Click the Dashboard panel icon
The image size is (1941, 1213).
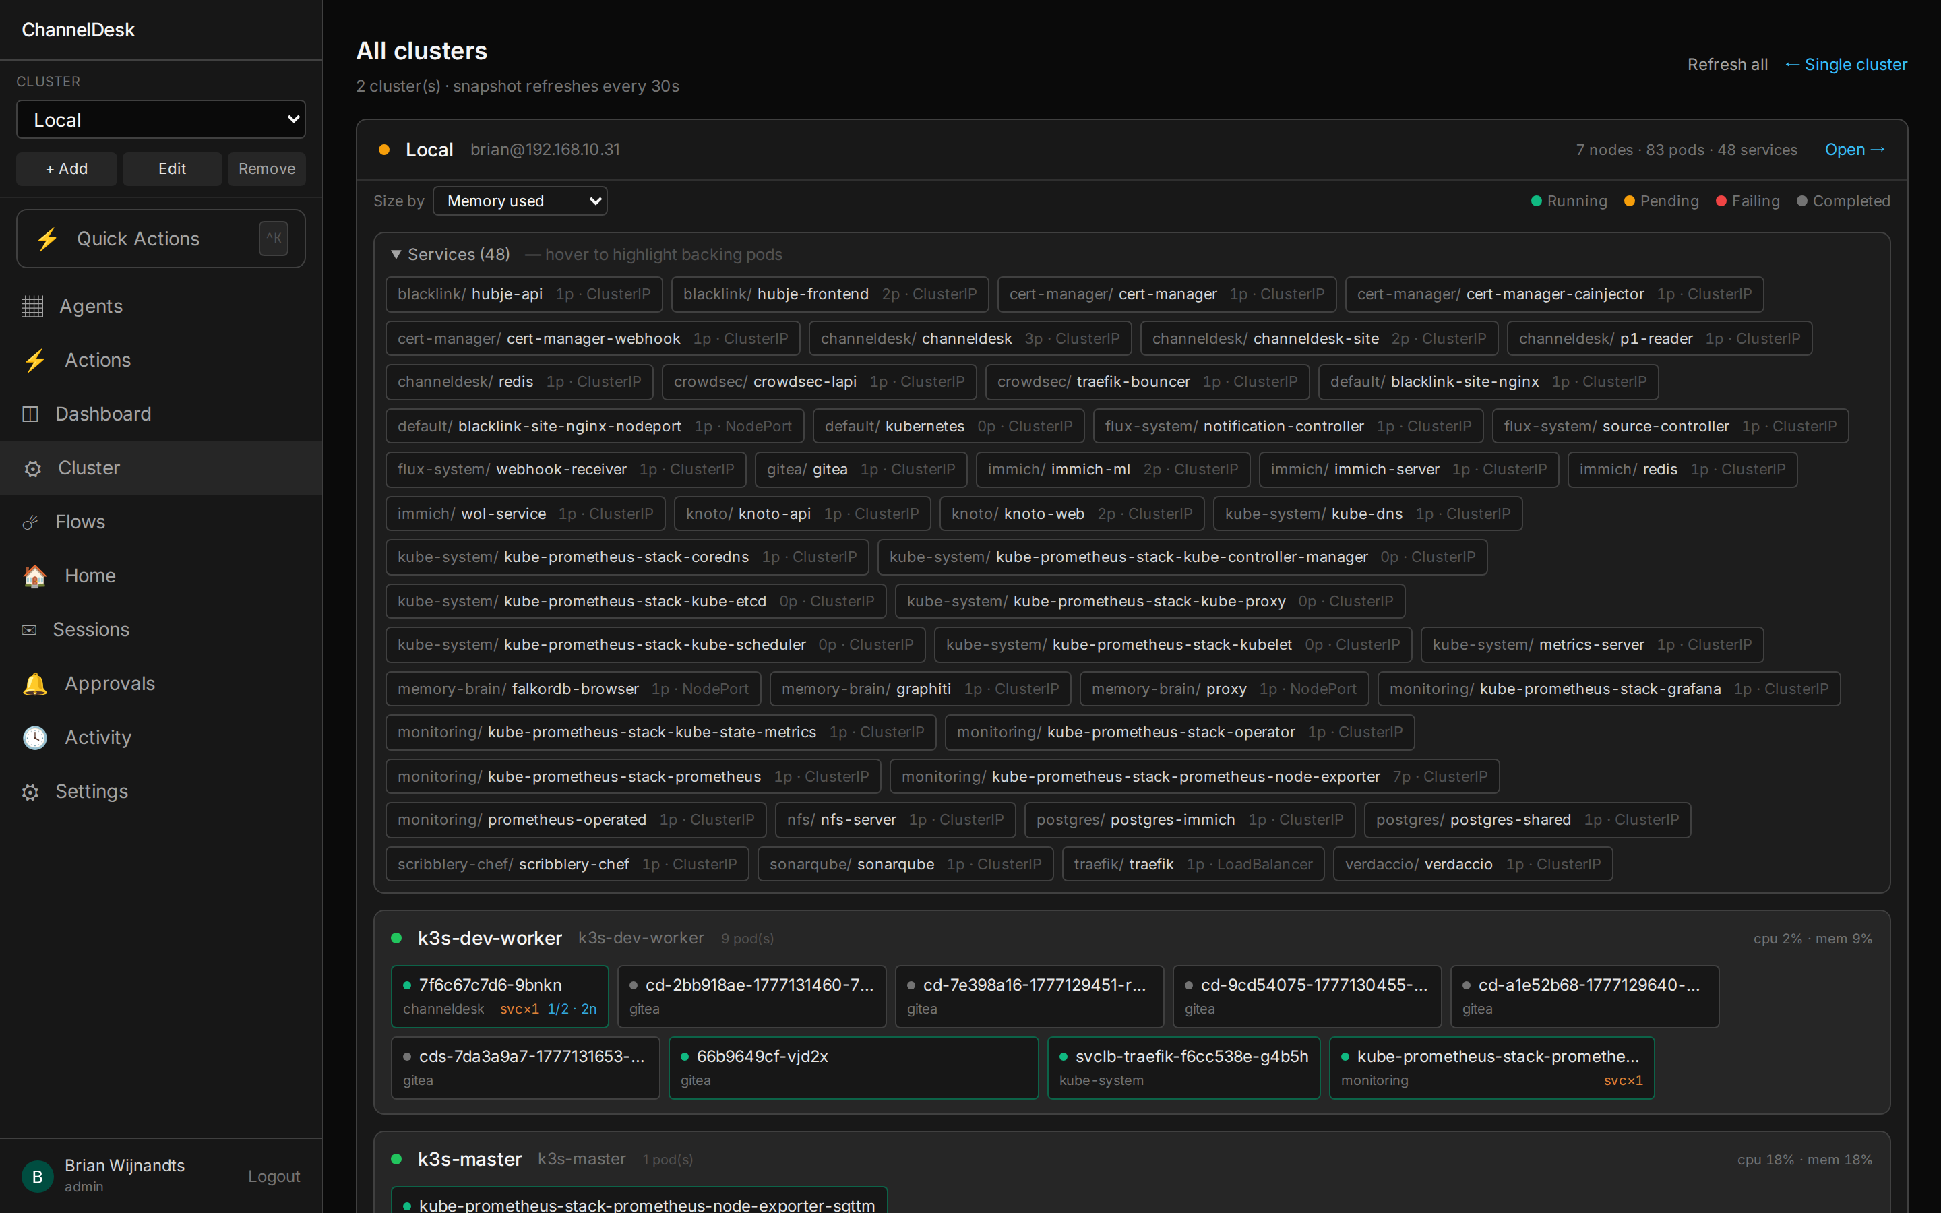(30, 414)
